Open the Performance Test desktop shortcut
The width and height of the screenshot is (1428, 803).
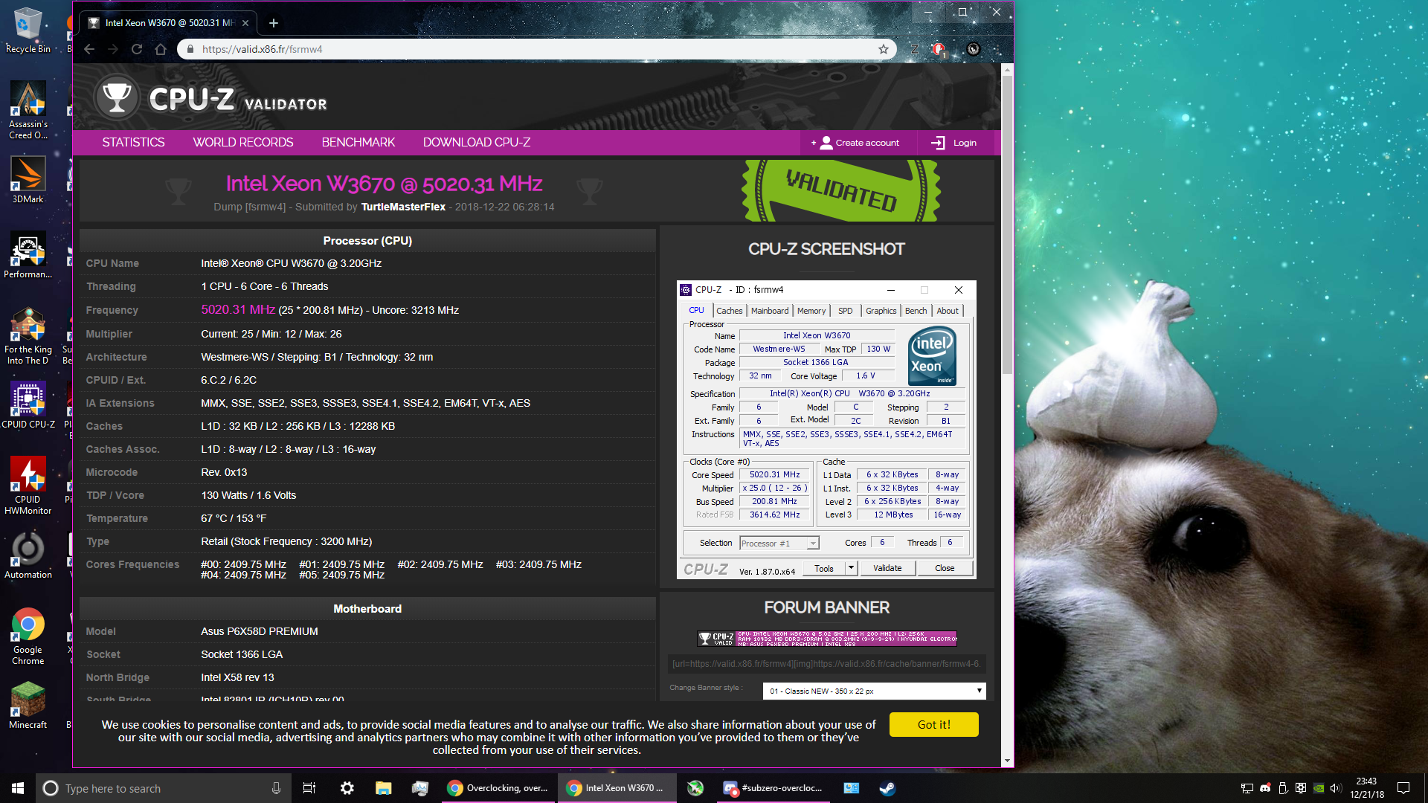coord(28,255)
